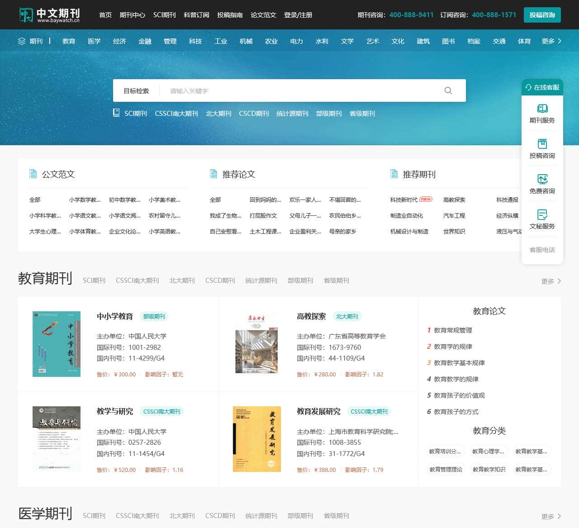Click 北大期刊 tag on 高教探索
The image size is (579, 528).
347,316
